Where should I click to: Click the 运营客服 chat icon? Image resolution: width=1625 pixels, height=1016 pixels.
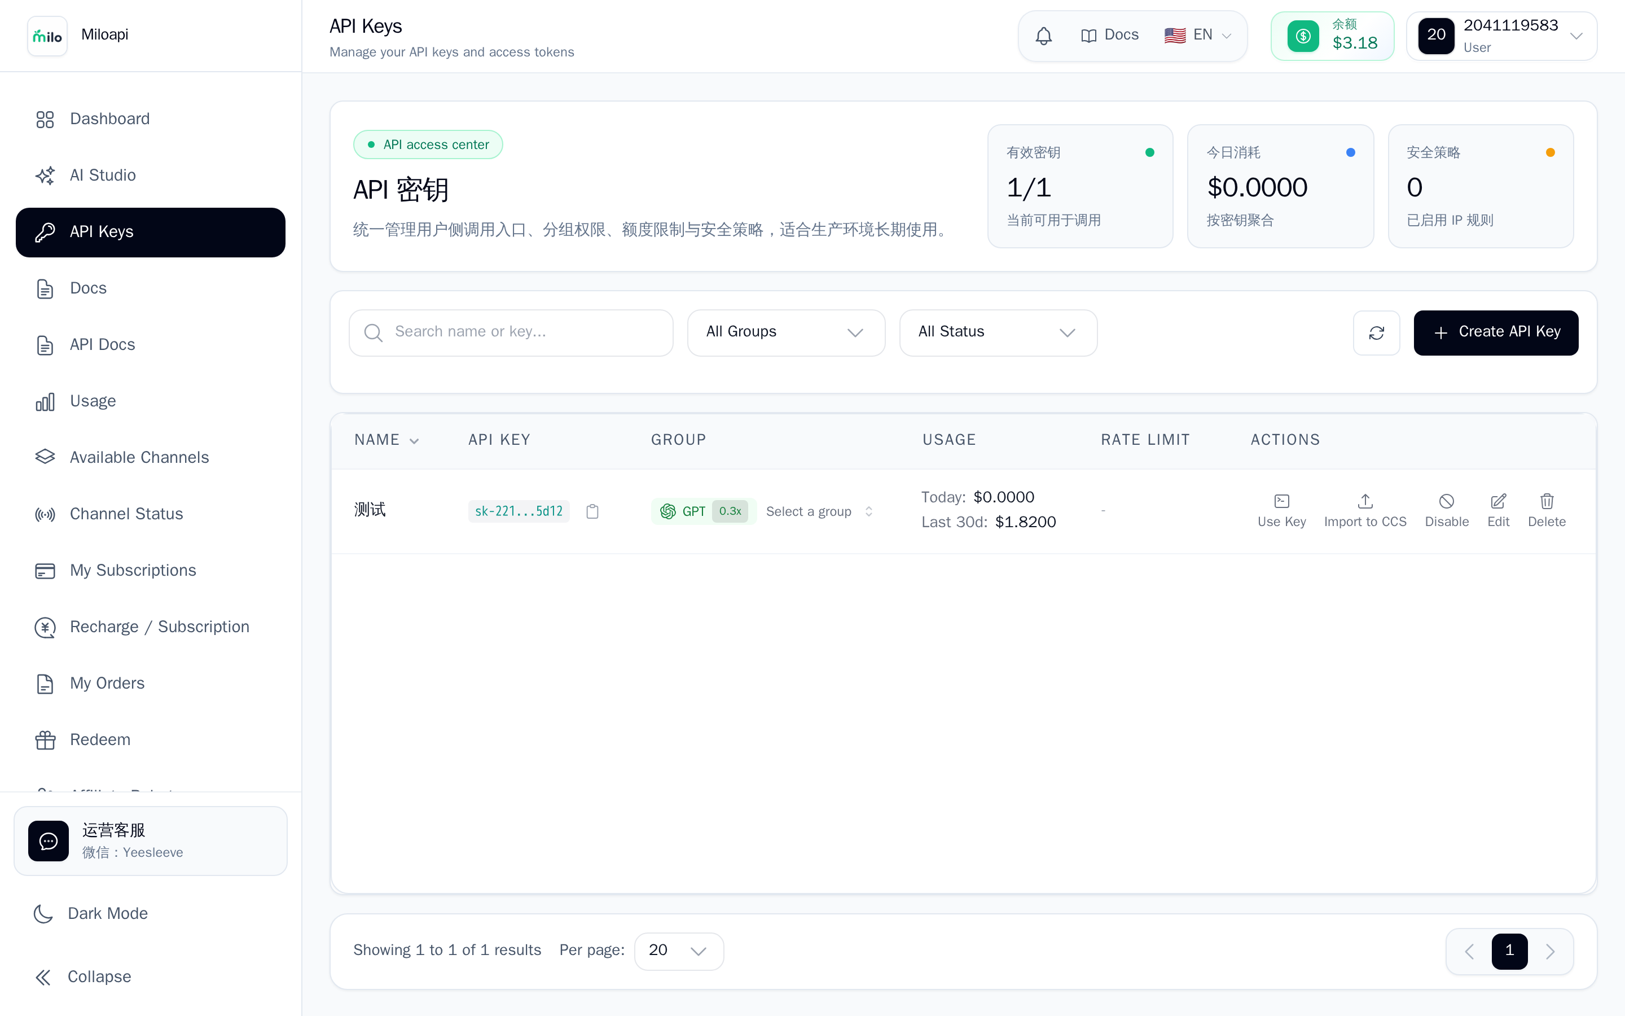tap(49, 840)
